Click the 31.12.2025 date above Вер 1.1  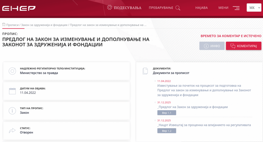tap(164, 102)
